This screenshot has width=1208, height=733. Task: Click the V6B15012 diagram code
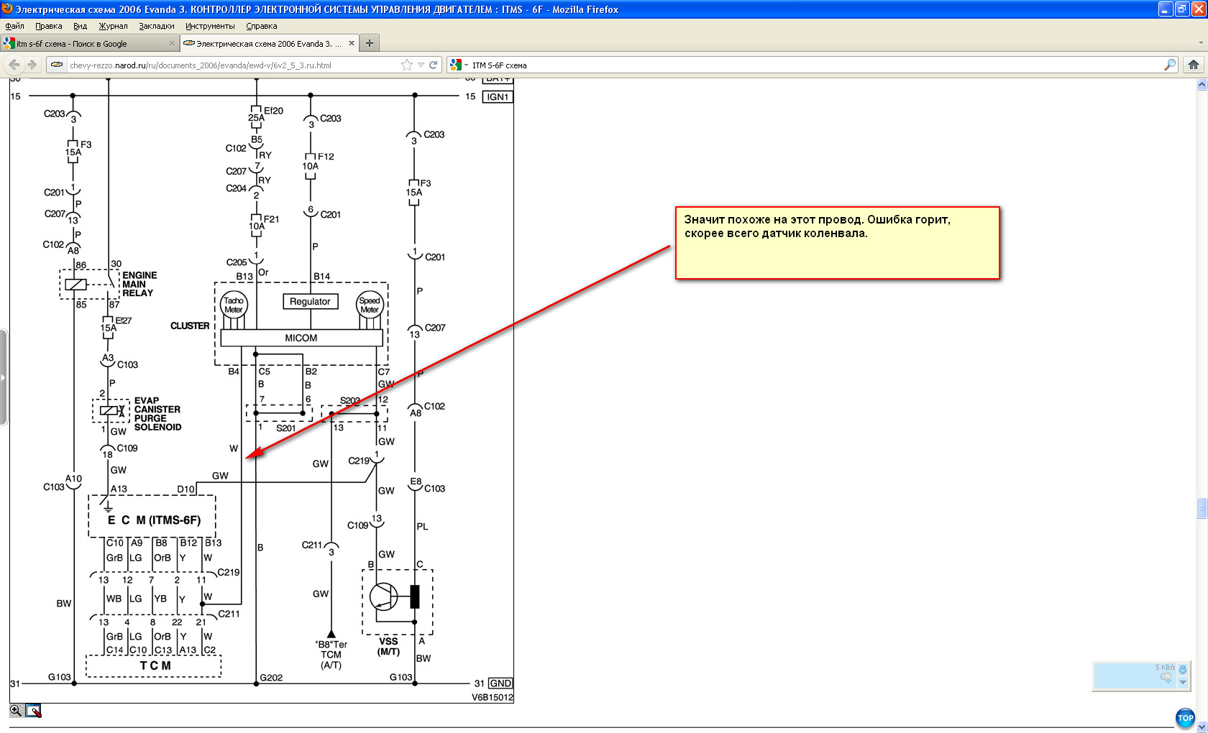point(493,697)
